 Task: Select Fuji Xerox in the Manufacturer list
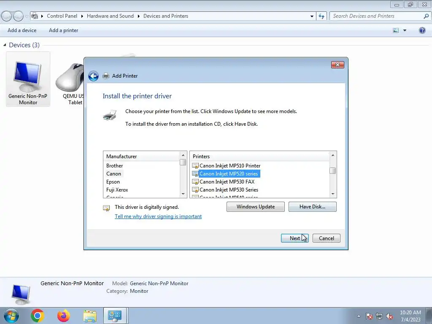pos(117,190)
